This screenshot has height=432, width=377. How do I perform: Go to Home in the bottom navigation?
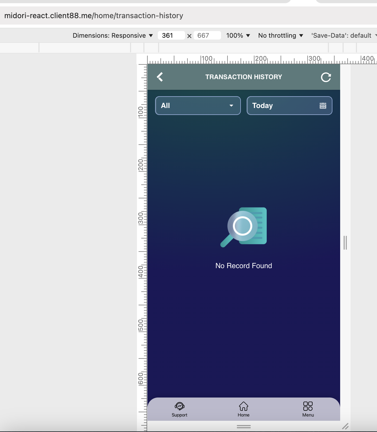pos(244,409)
